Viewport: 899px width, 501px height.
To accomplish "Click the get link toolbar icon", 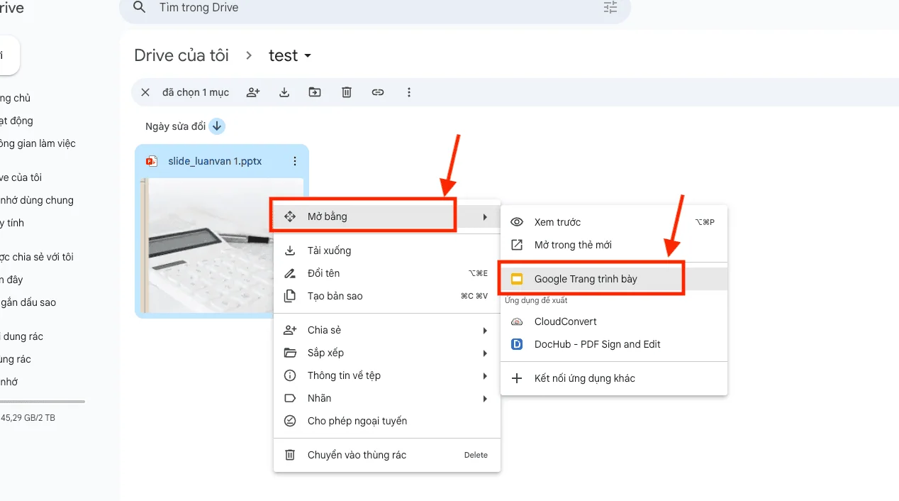I will click(378, 92).
